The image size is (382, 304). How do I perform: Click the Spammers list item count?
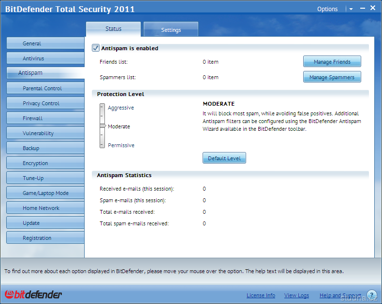tap(210, 77)
